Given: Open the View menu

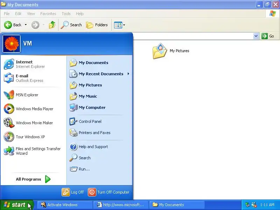Looking at the screenshot, I should click(x=31, y=14).
